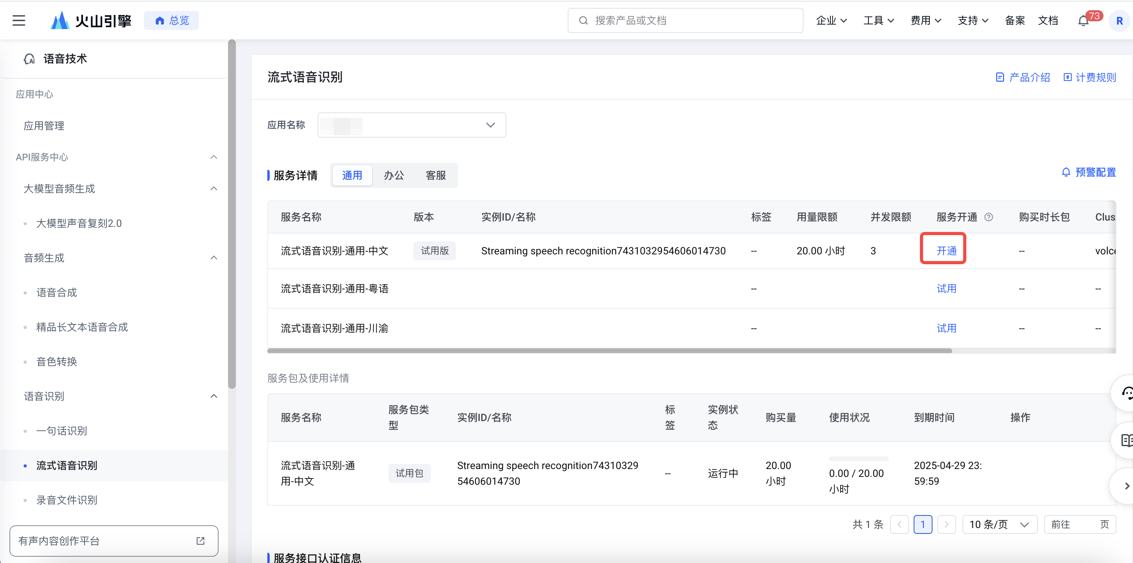
Task: Click the 运行中 status text
Action: 723,473
